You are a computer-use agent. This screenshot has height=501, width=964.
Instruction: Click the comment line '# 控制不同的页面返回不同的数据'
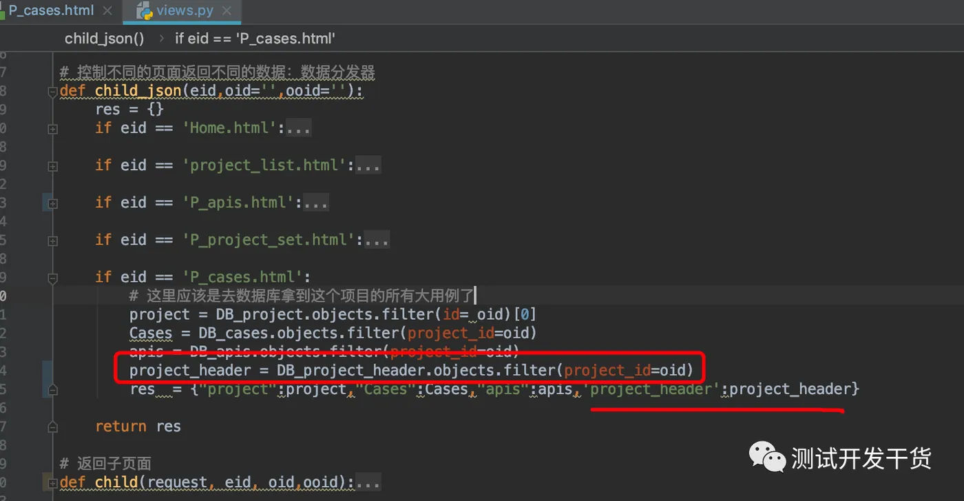pos(217,73)
